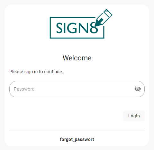
Task: Click the Welcome heading
Action: click(77, 58)
